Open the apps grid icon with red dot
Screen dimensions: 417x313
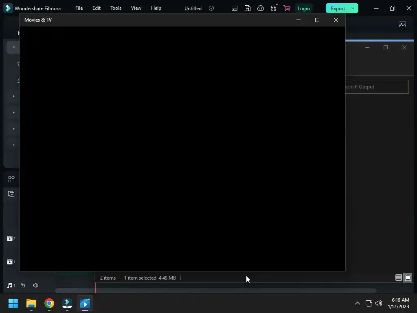[274, 8]
